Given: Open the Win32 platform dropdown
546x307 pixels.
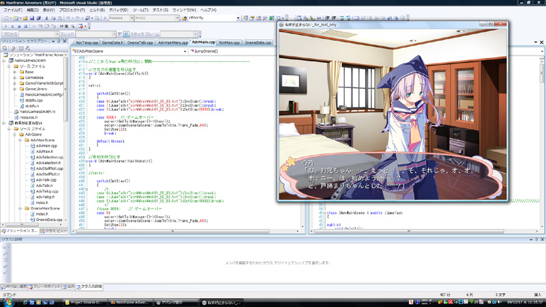Looking at the screenshot, I should click(x=177, y=18).
